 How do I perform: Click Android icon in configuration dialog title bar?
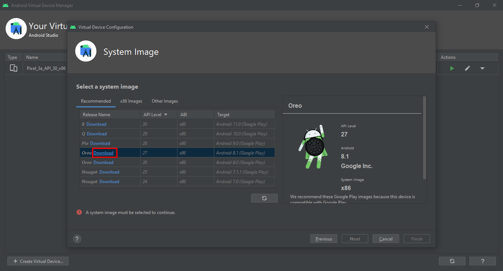[73, 27]
